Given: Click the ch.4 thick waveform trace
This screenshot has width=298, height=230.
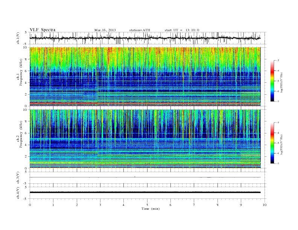Looking at the screenshot, I should coord(145,192).
